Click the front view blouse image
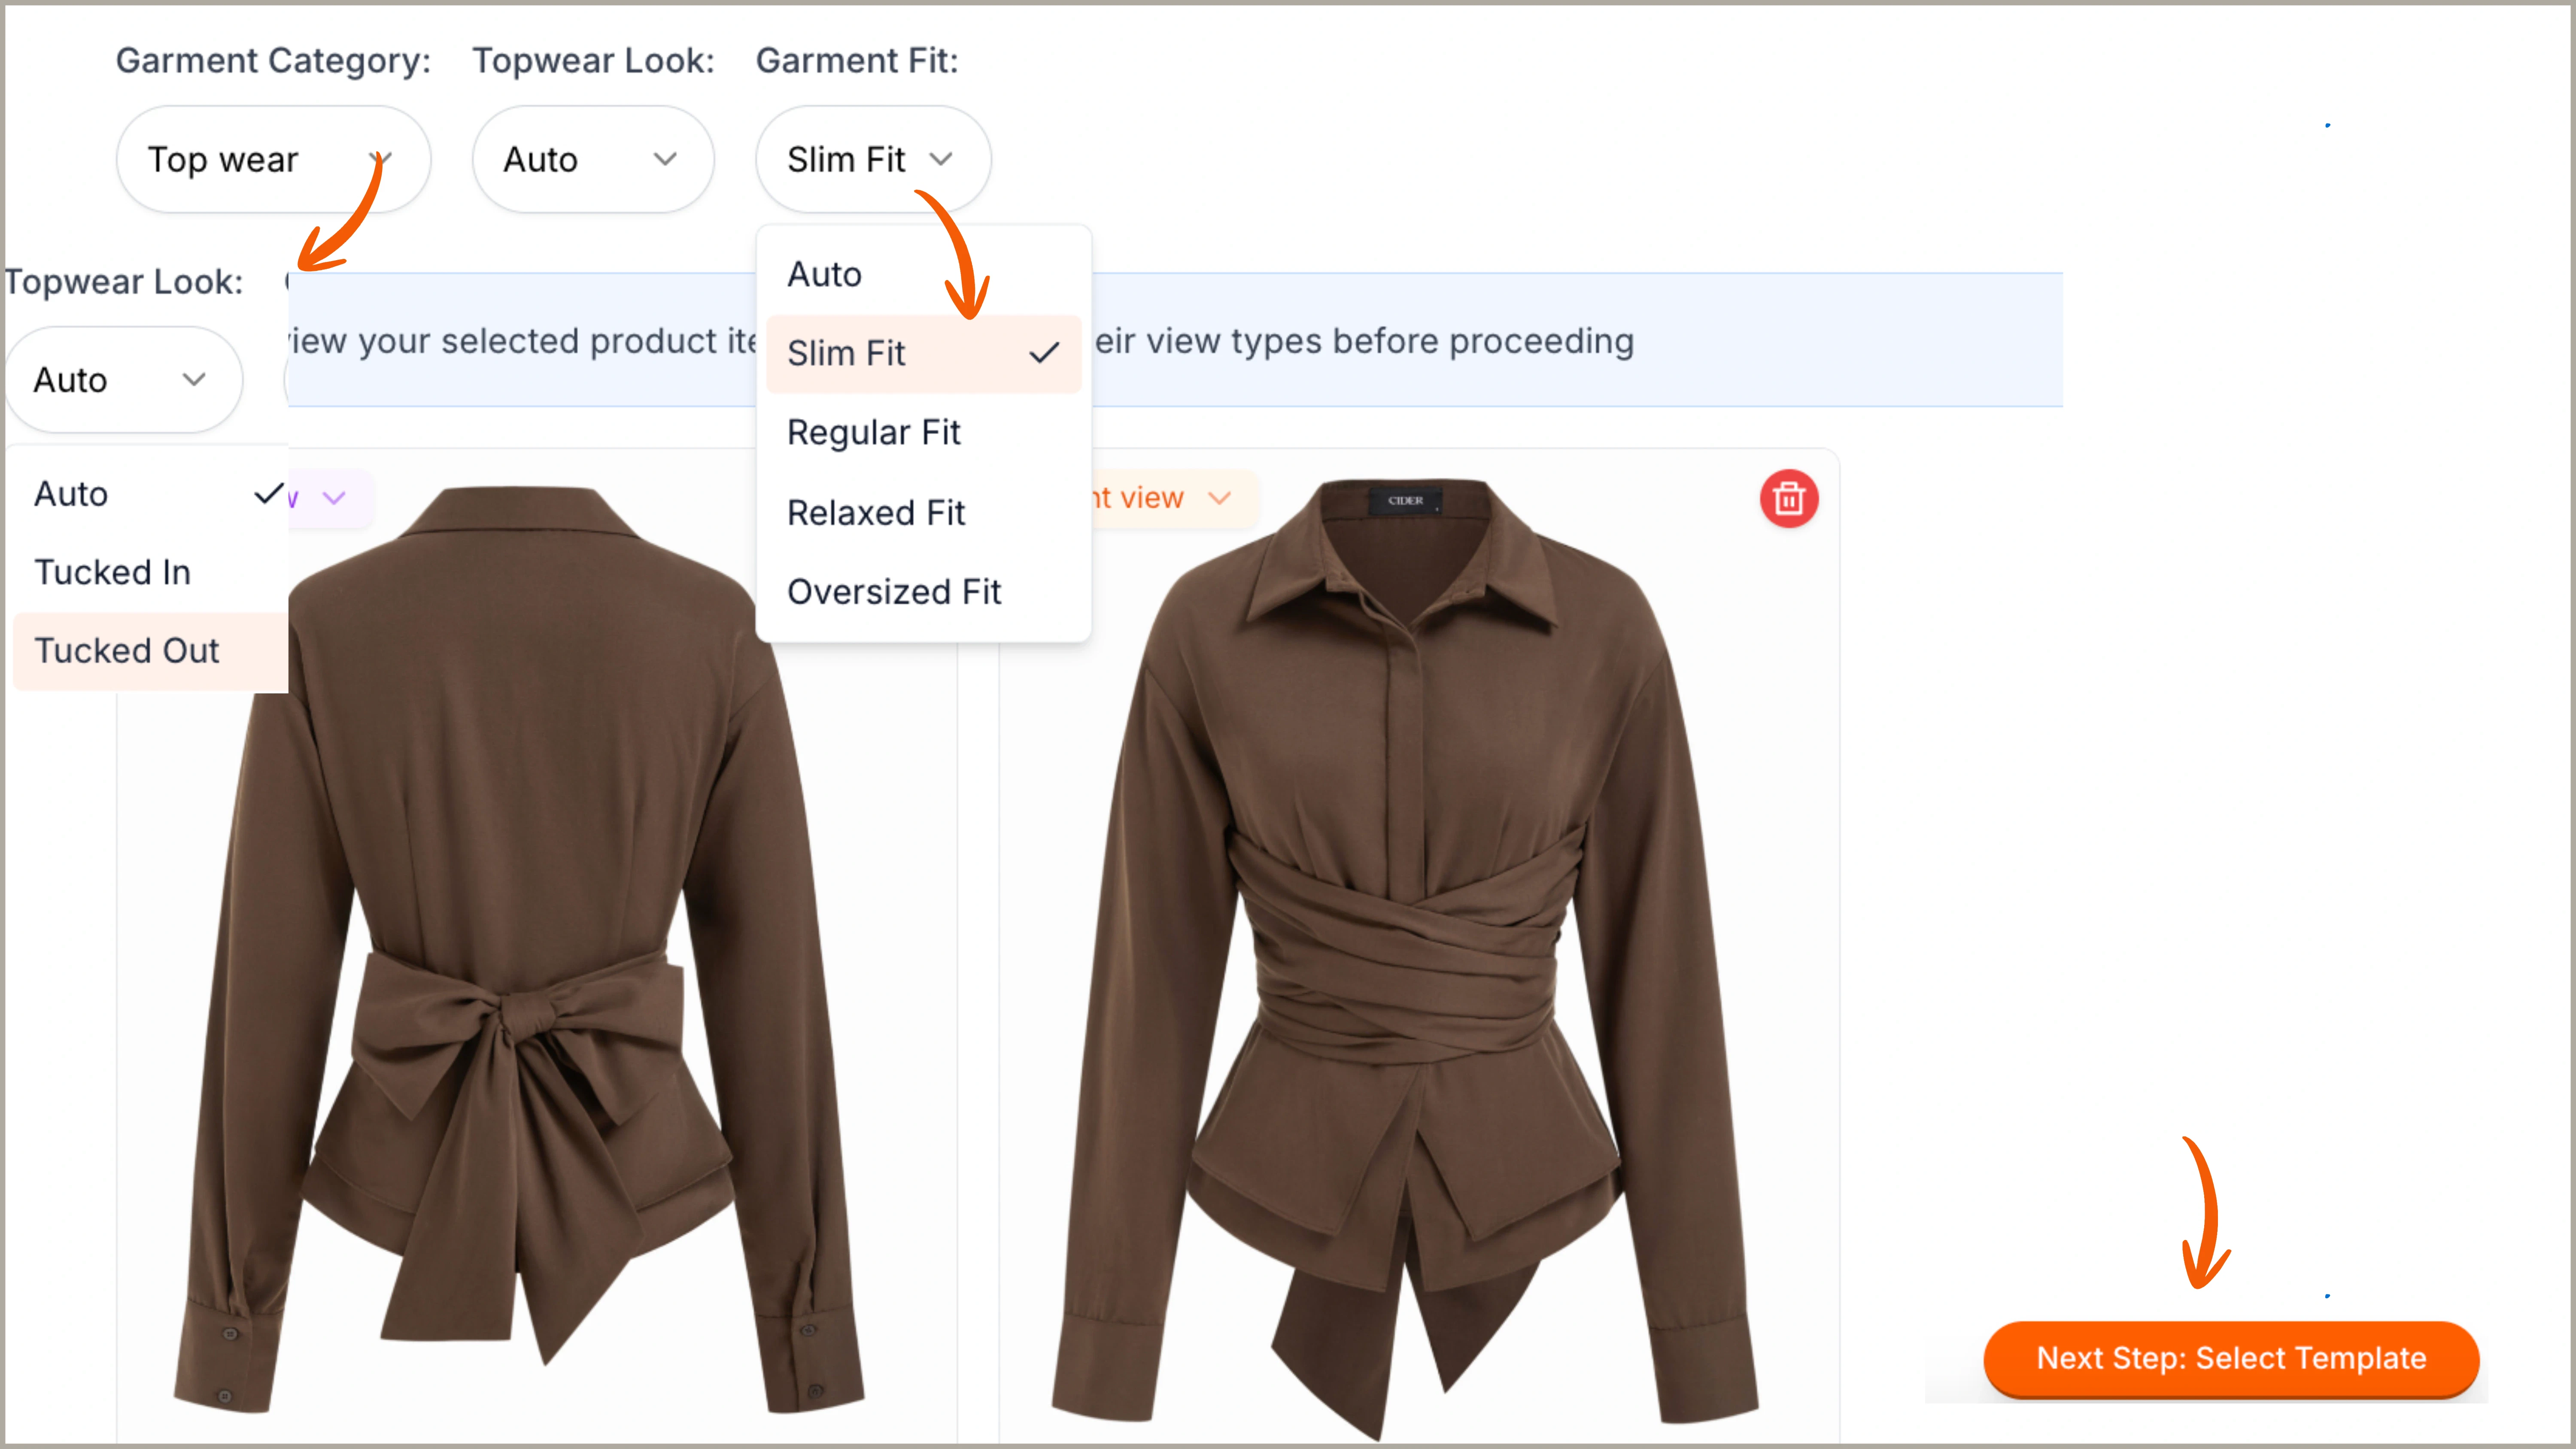 (1405, 950)
